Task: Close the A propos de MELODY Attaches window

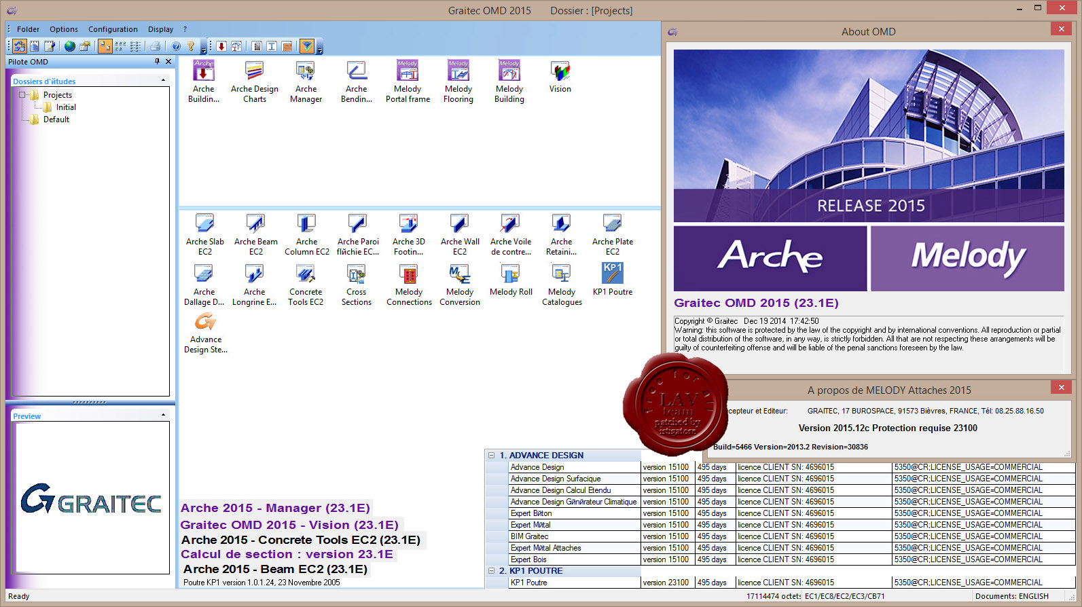Action: coord(1061,387)
